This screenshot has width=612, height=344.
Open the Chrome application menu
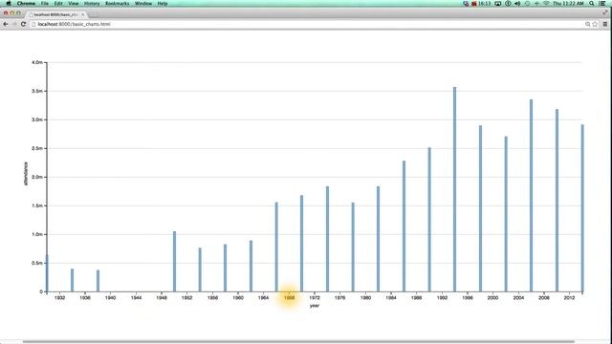pos(26,3)
